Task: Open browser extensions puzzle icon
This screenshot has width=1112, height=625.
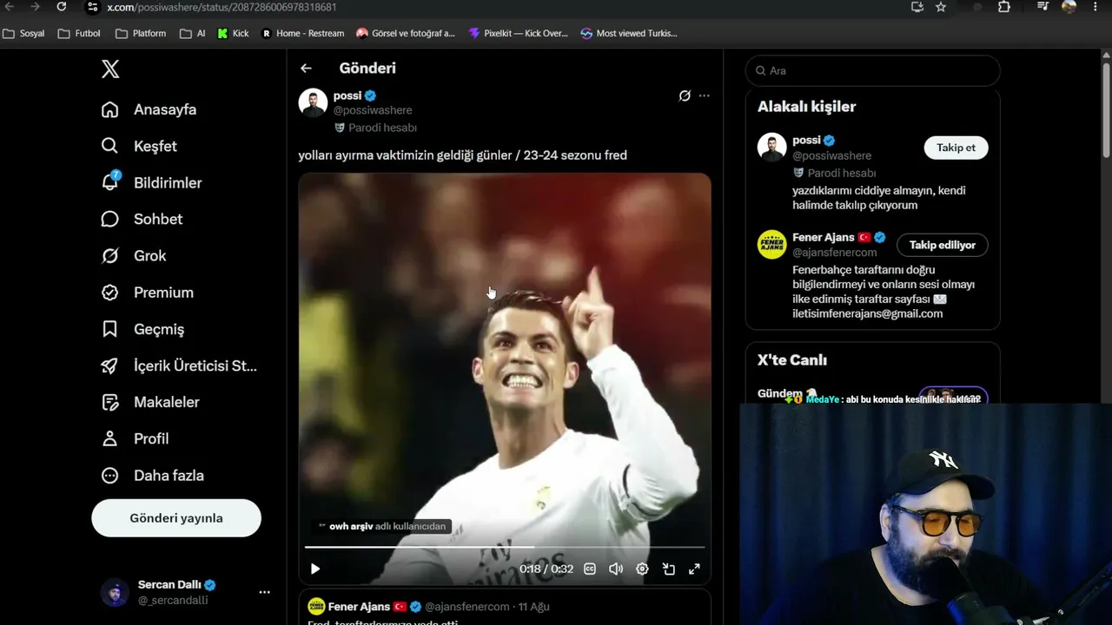Action: pos(1004,7)
